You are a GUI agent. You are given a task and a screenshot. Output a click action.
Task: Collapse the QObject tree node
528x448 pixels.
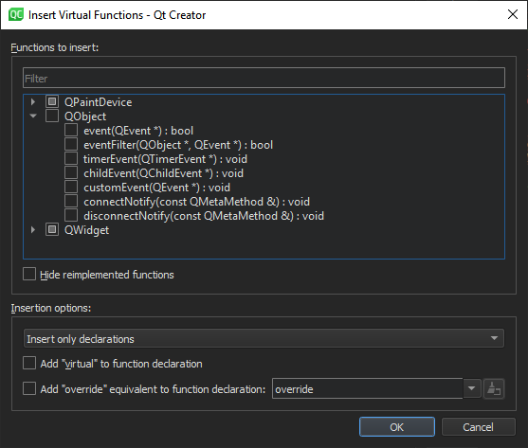point(33,116)
